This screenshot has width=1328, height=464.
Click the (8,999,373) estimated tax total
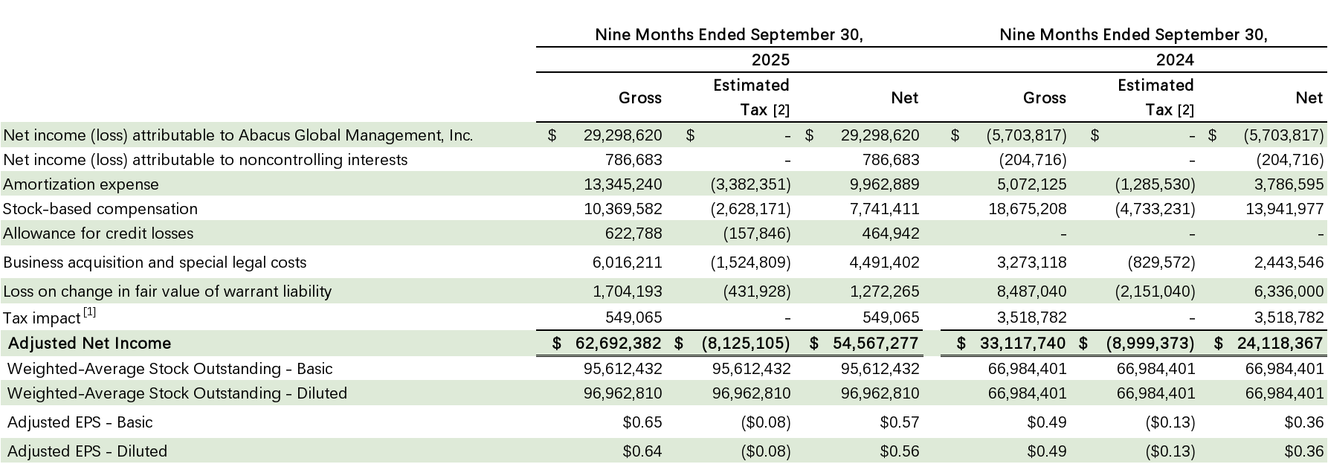click(x=1150, y=344)
